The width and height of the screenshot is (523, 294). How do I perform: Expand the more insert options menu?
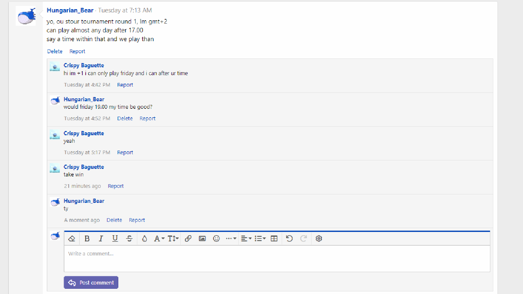[231, 238]
